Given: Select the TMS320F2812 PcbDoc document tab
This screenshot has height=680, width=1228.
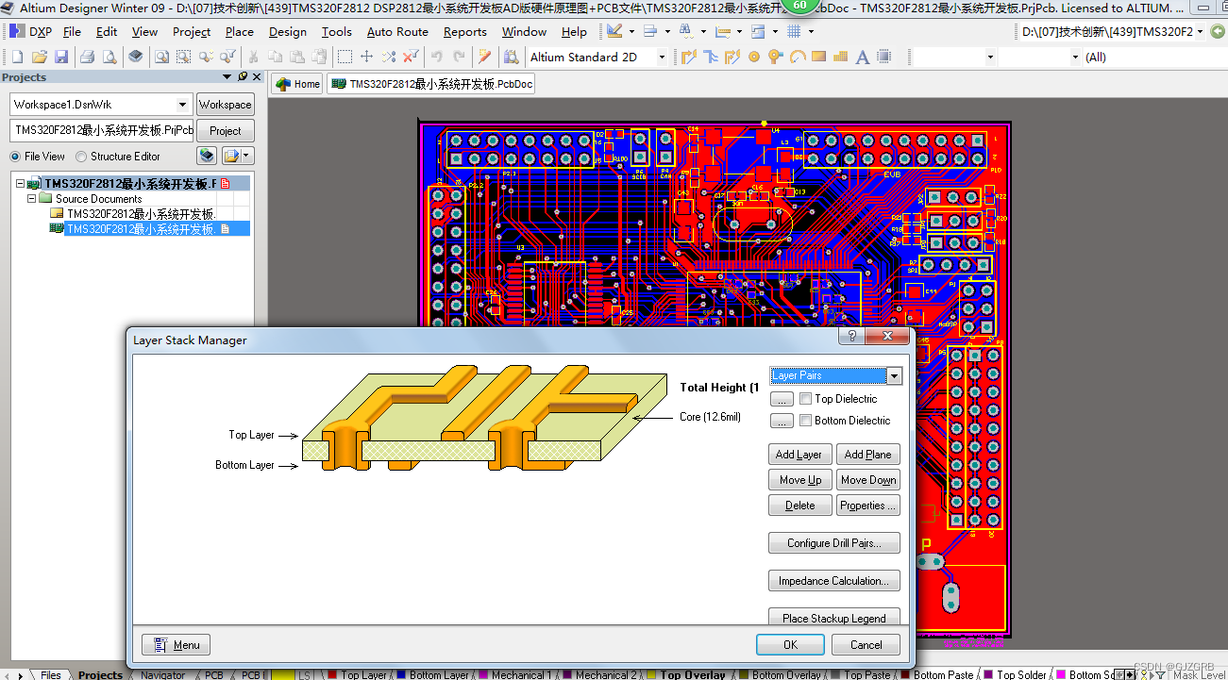Looking at the screenshot, I should click(x=431, y=83).
